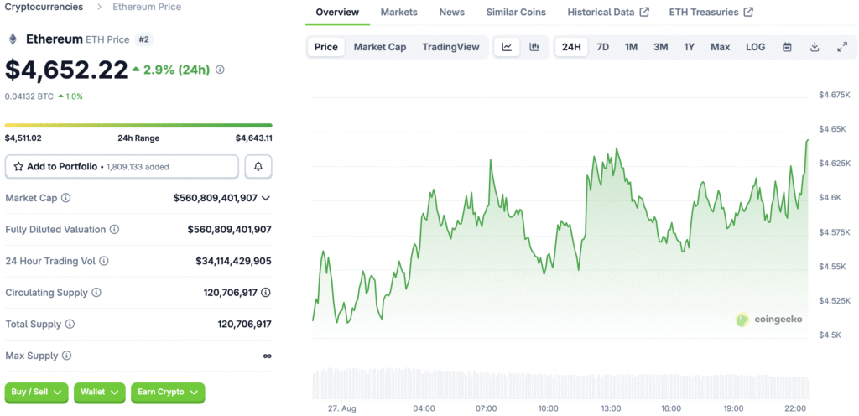Screen dimensions: 859x416
Task: Click the price alert bell icon
Action: coord(258,167)
